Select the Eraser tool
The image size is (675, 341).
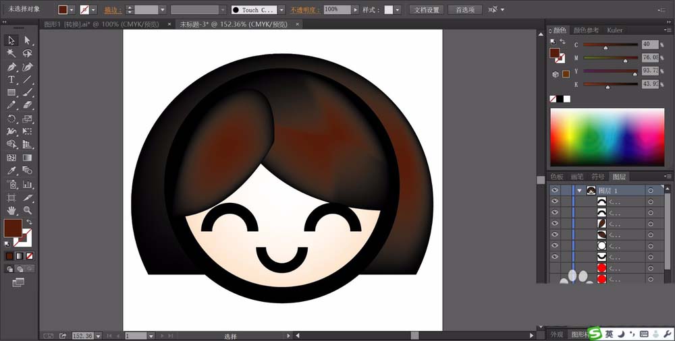point(28,105)
